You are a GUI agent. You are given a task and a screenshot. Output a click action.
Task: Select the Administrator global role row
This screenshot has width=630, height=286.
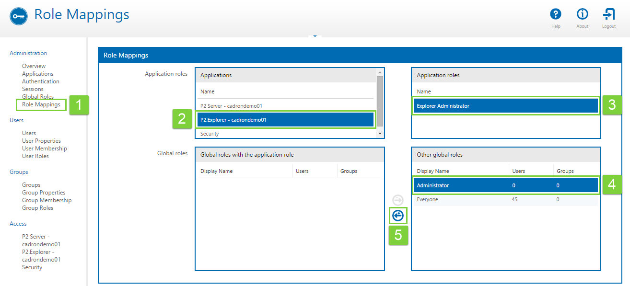pos(505,185)
